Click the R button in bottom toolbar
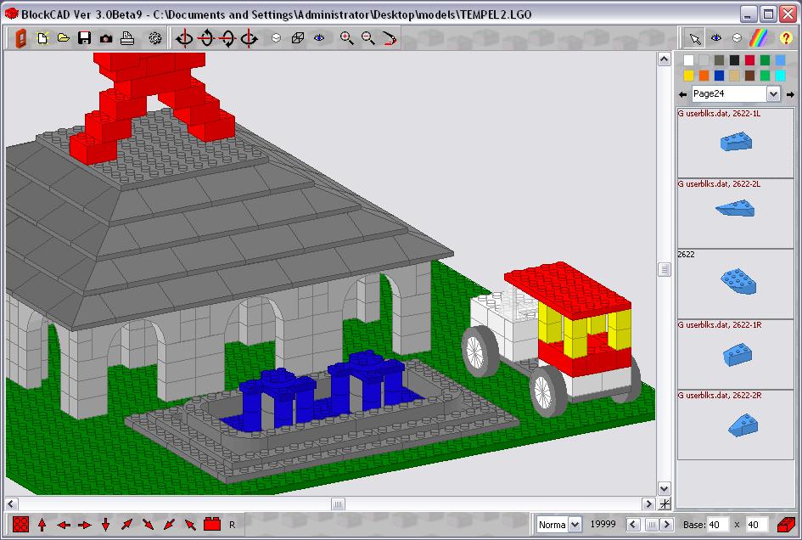The height and width of the screenshot is (540, 802). (x=233, y=525)
